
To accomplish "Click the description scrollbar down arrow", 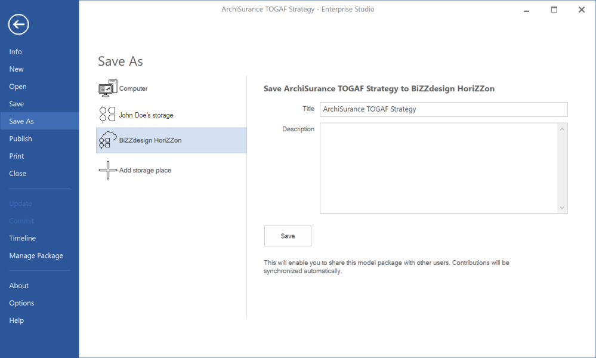I will click(x=562, y=208).
